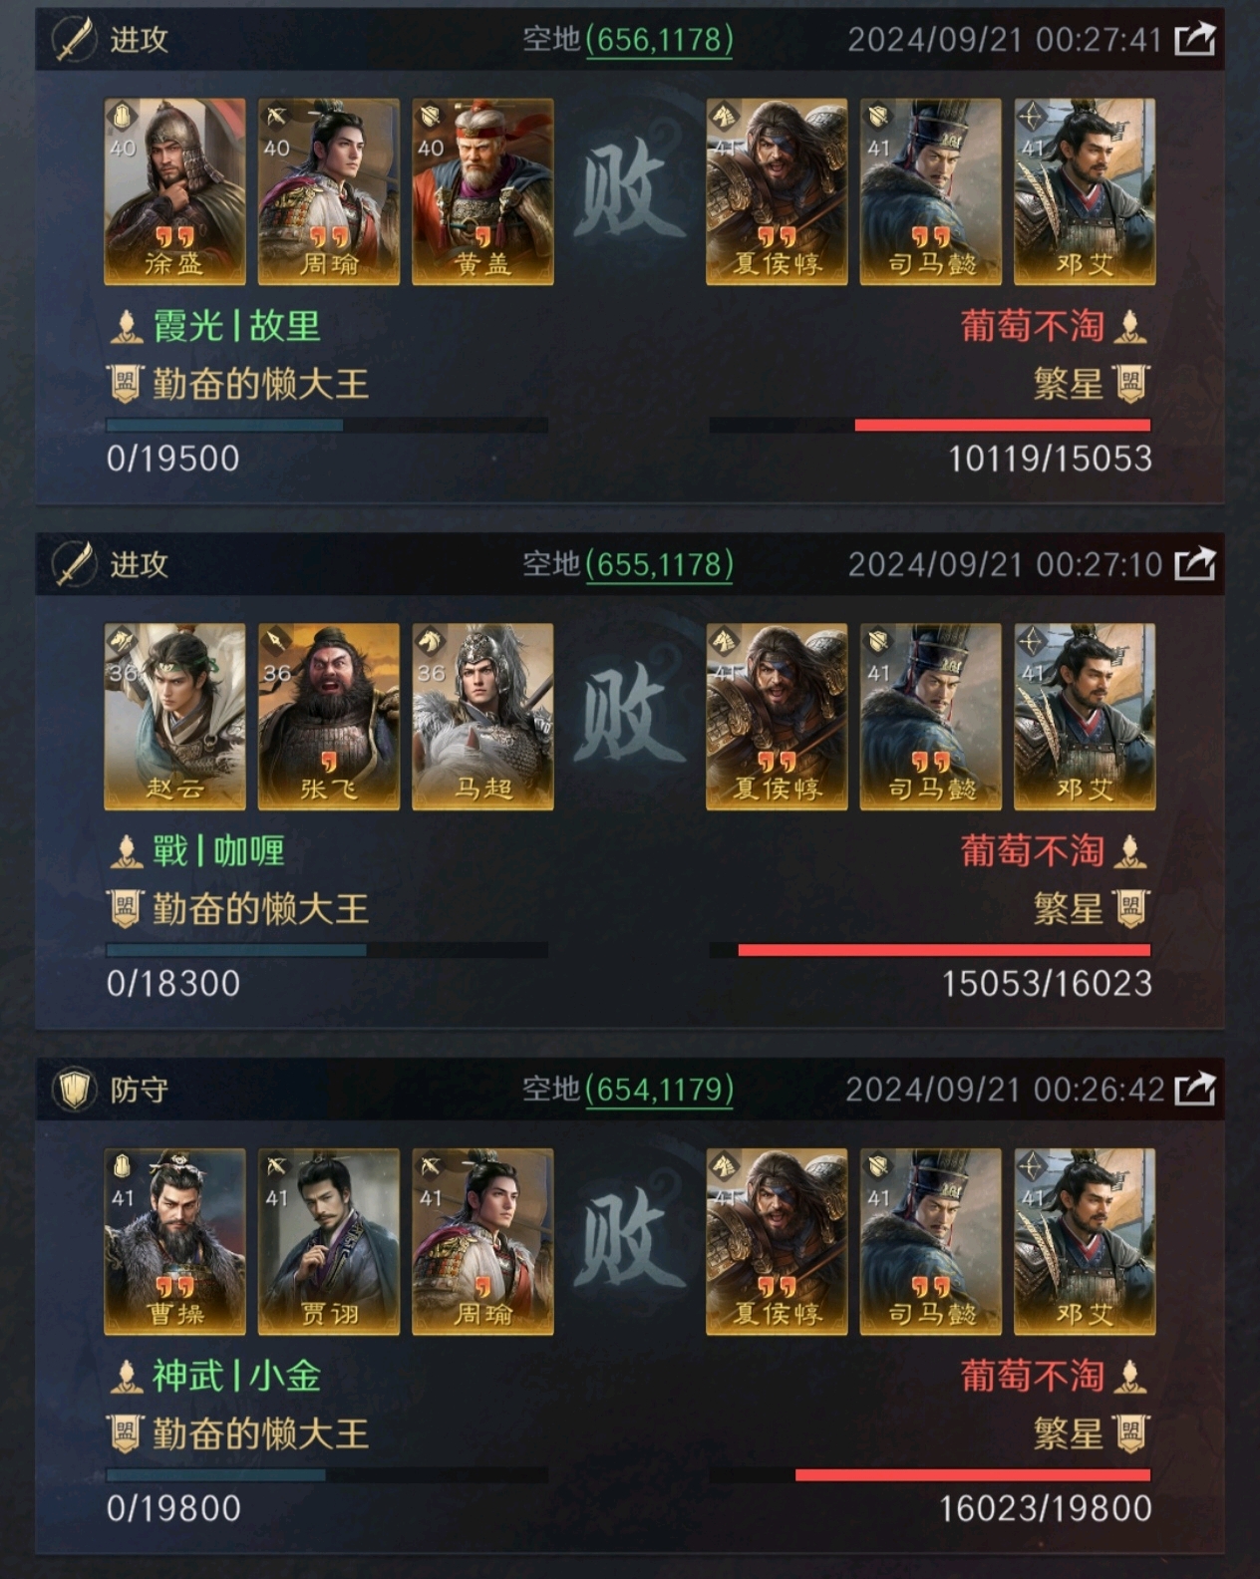
Task: View 曹操 hero card
Action: coord(174,1241)
